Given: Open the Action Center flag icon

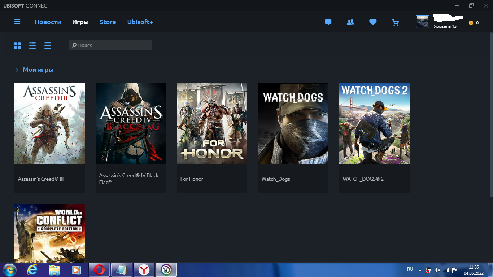Looking at the screenshot, I should (x=455, y=270).
